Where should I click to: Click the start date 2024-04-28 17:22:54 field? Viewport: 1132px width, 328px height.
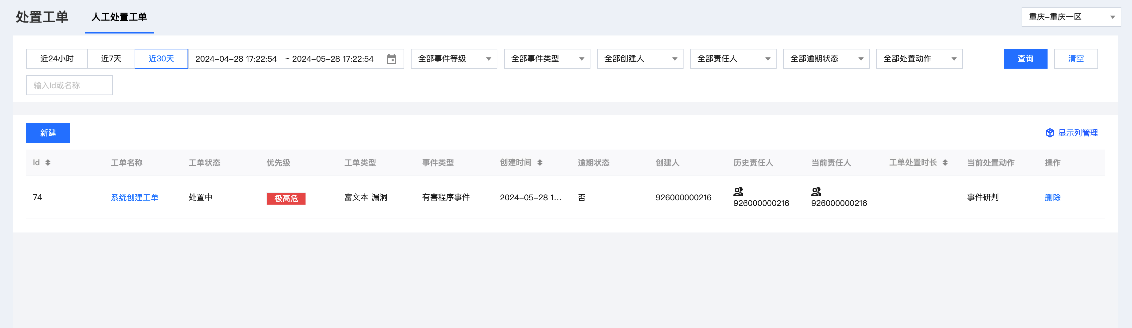point(236,59)
